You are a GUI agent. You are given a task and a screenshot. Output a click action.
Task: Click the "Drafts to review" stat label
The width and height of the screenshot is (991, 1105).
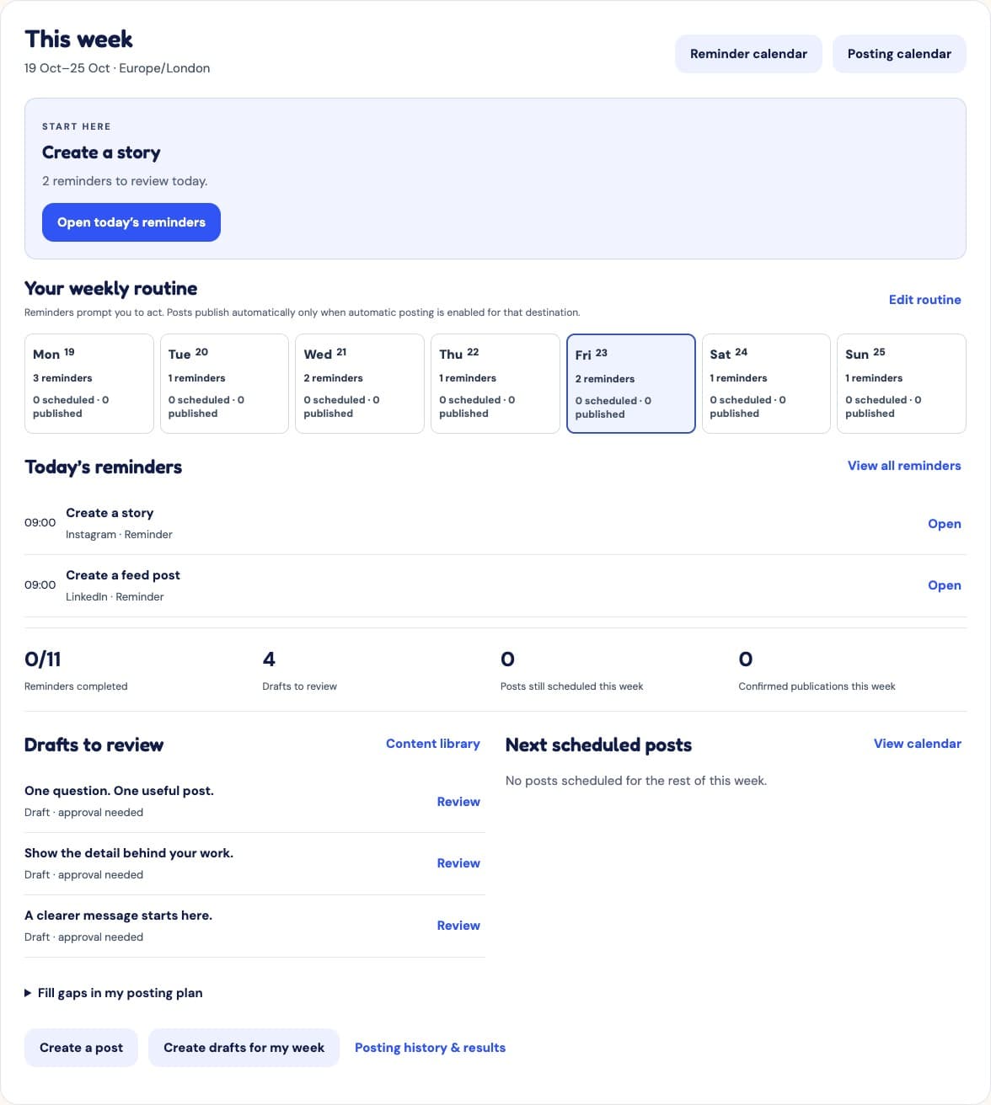(x=299, y=686)
